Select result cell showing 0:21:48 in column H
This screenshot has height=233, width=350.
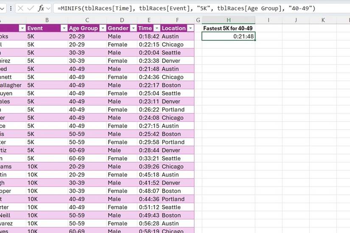click(x=229, y=36)
